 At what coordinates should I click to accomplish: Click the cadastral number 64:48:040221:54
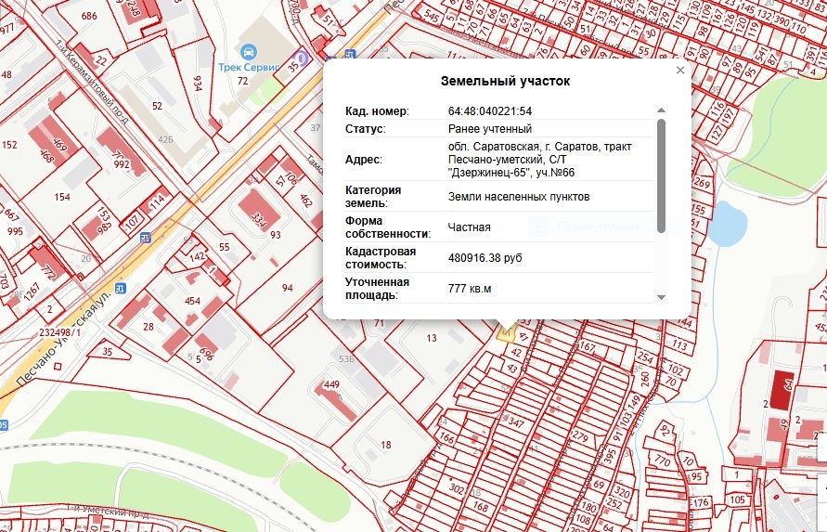tap(489, 111)
